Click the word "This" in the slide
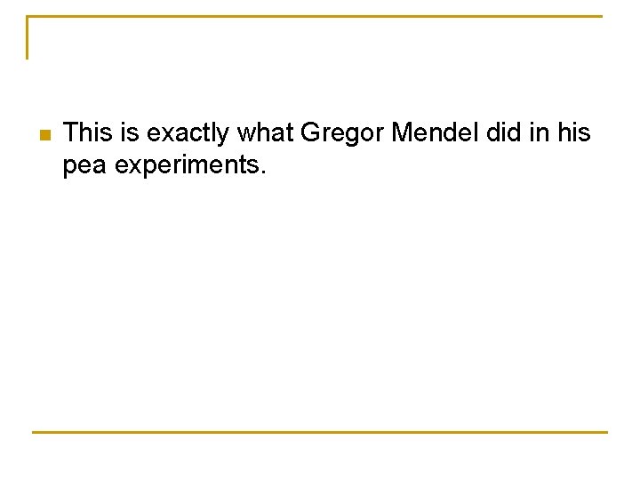Image resolution: width=640 pixels, height=480 pixels. click(x=86, y=133)
